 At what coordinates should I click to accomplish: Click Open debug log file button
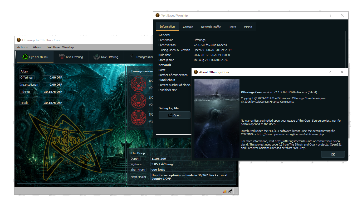click(174, 115)
